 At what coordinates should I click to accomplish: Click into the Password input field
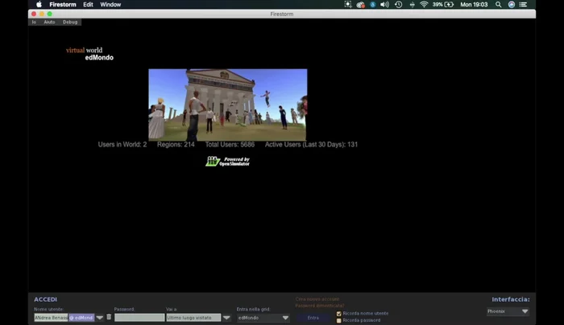click(x=139, y=318)
